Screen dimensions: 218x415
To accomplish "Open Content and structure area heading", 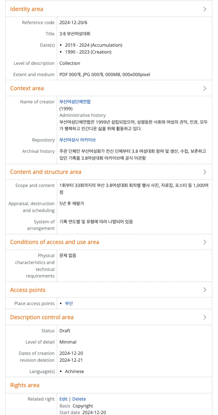I will tap(46, 172).
